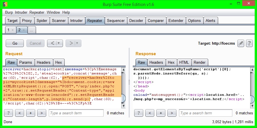Click response pane scrollbar down arrow
The height and width of the screenshot is (128, 257).
(x=252, y=106)
